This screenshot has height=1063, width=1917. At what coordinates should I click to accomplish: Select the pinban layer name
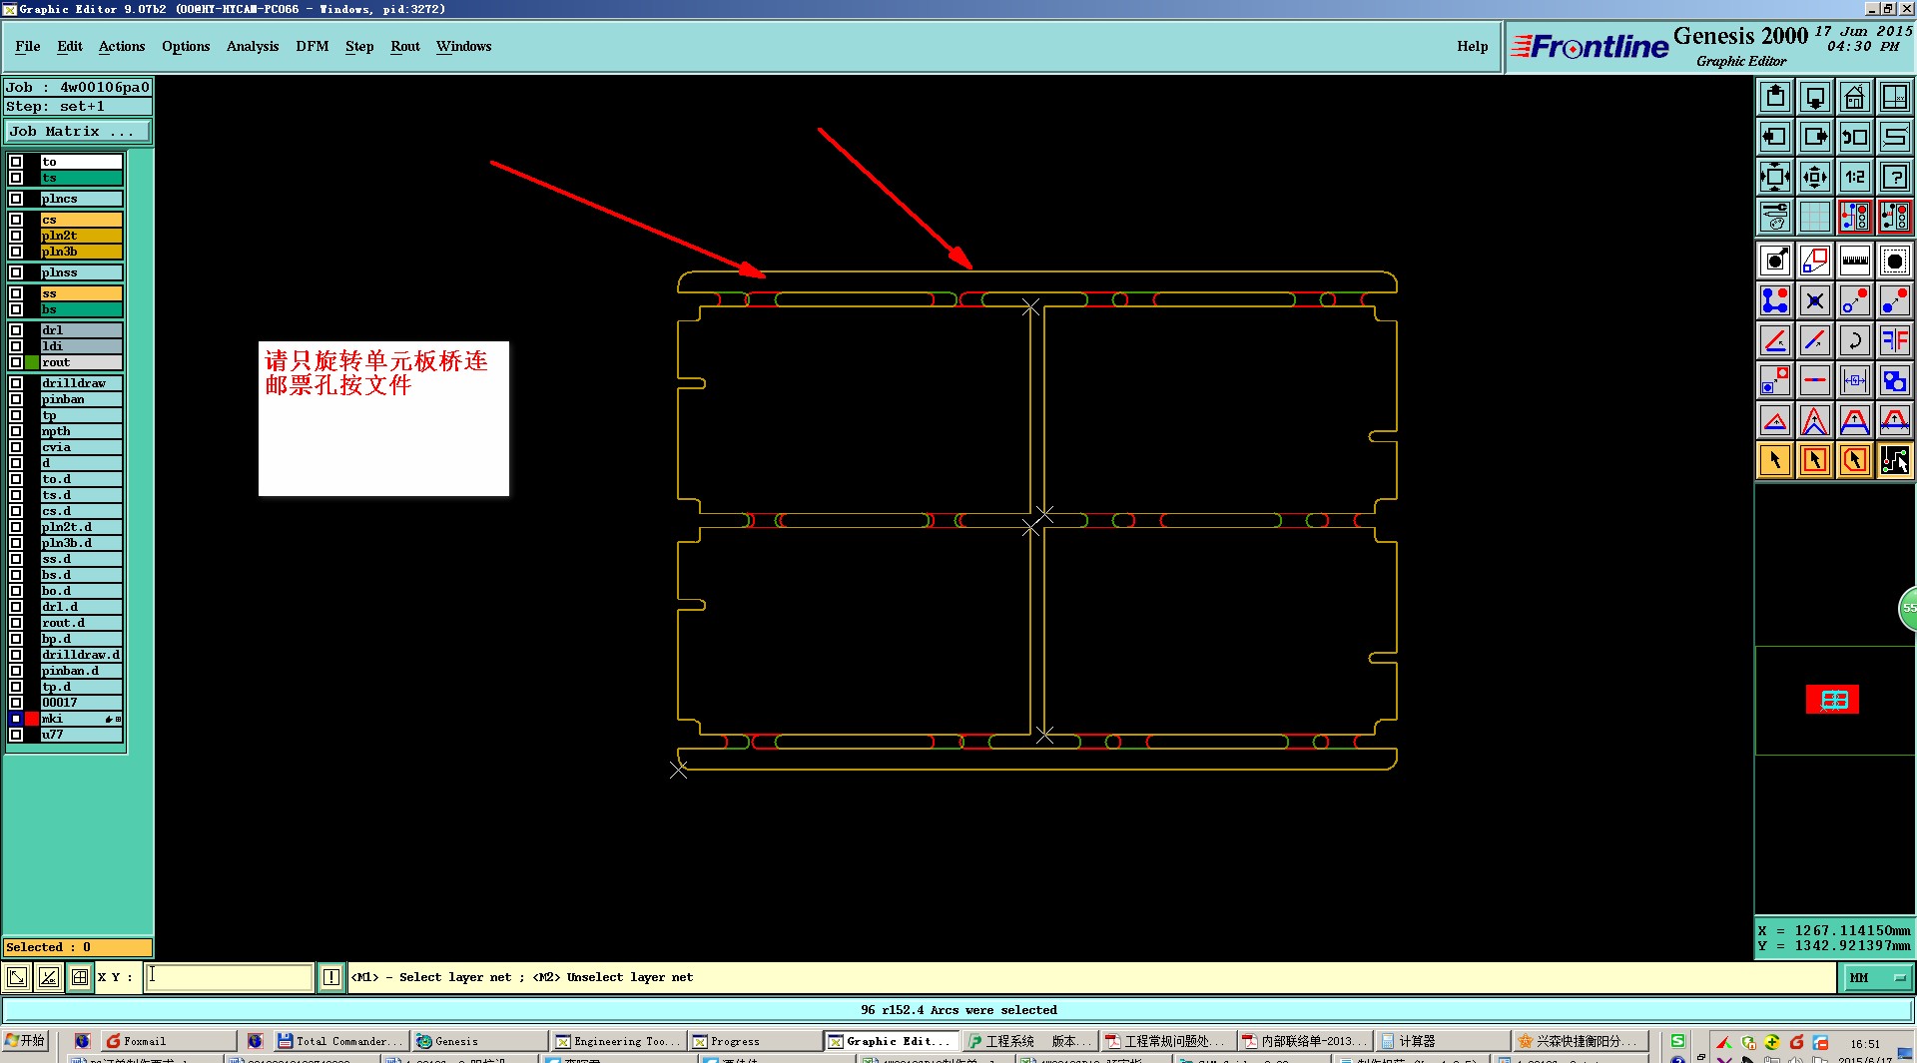(x=81, y=399)
